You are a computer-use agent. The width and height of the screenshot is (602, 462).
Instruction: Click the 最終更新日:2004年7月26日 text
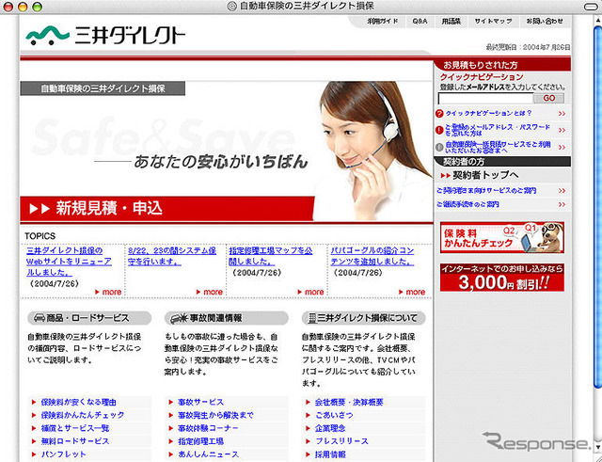pyautogui.click(x=528, y=47)
